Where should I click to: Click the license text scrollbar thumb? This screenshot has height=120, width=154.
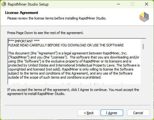tap(143, 46)
